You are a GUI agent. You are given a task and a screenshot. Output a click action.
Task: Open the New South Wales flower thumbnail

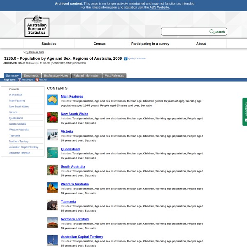tap(52, 117)
